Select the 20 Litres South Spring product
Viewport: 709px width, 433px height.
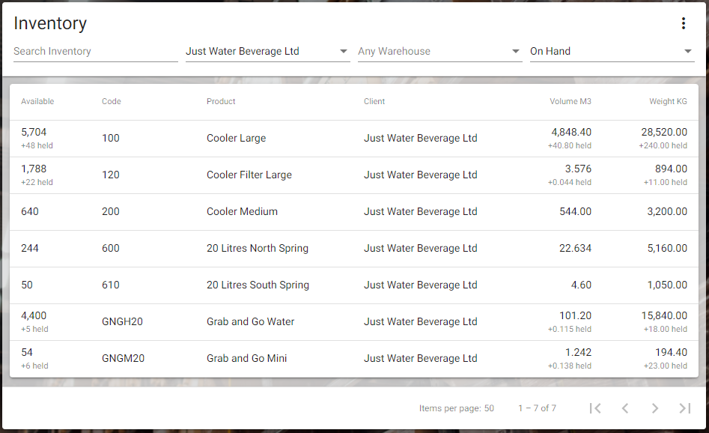258,285
